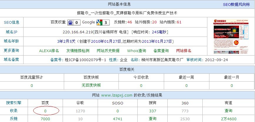Screen dimensions: 255x122
Task: Click the SEO信息 row label
Action: point(11,22)
